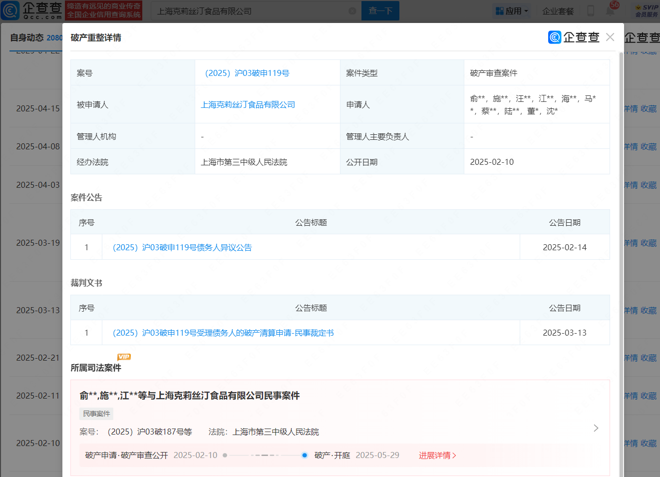The height and width of the screenshot is (477, 660).
Task: Click 进展详情 progress details link
Action: click(437, 456)
